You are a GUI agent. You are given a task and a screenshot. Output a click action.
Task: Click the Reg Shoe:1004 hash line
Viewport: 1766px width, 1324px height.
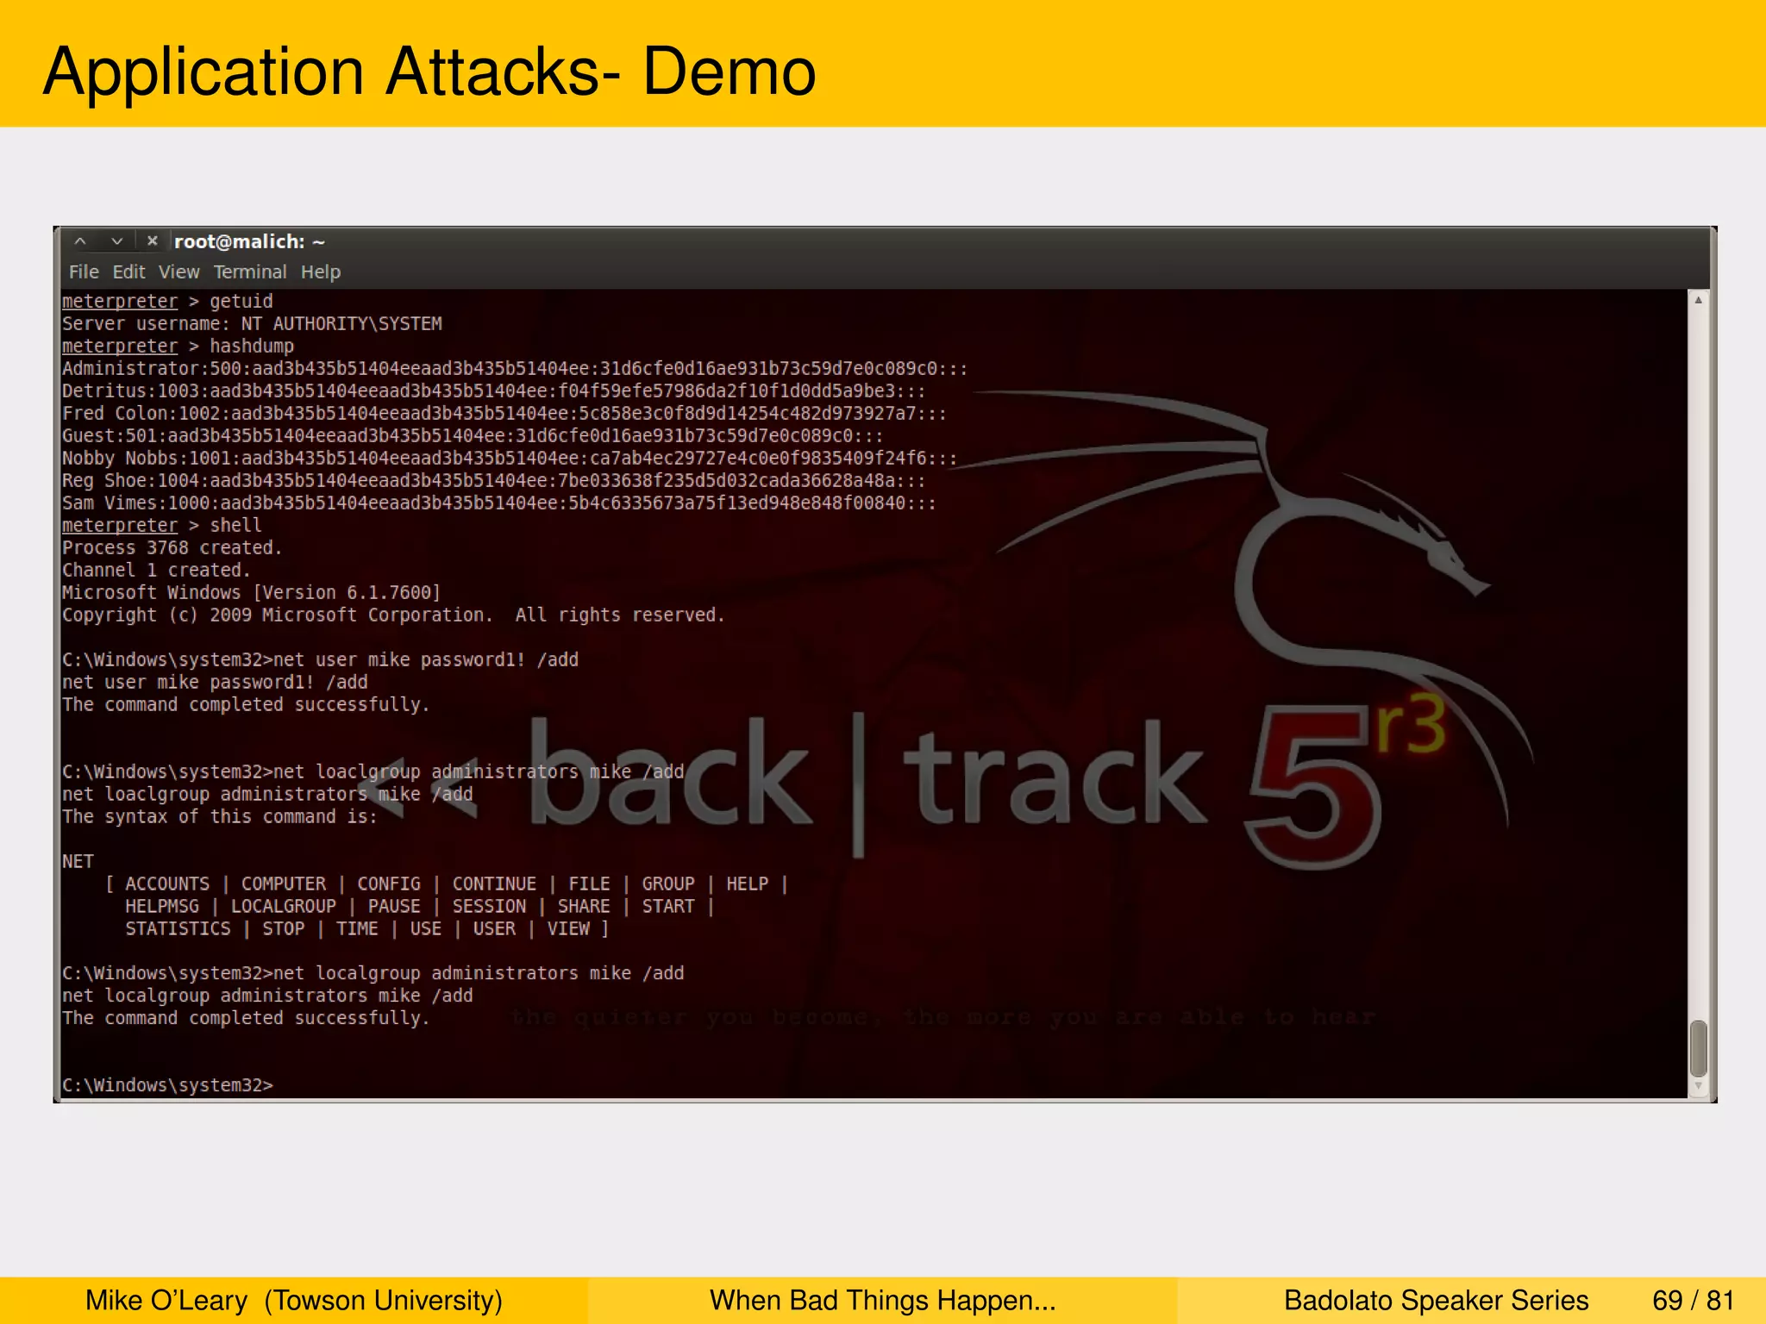493,481
